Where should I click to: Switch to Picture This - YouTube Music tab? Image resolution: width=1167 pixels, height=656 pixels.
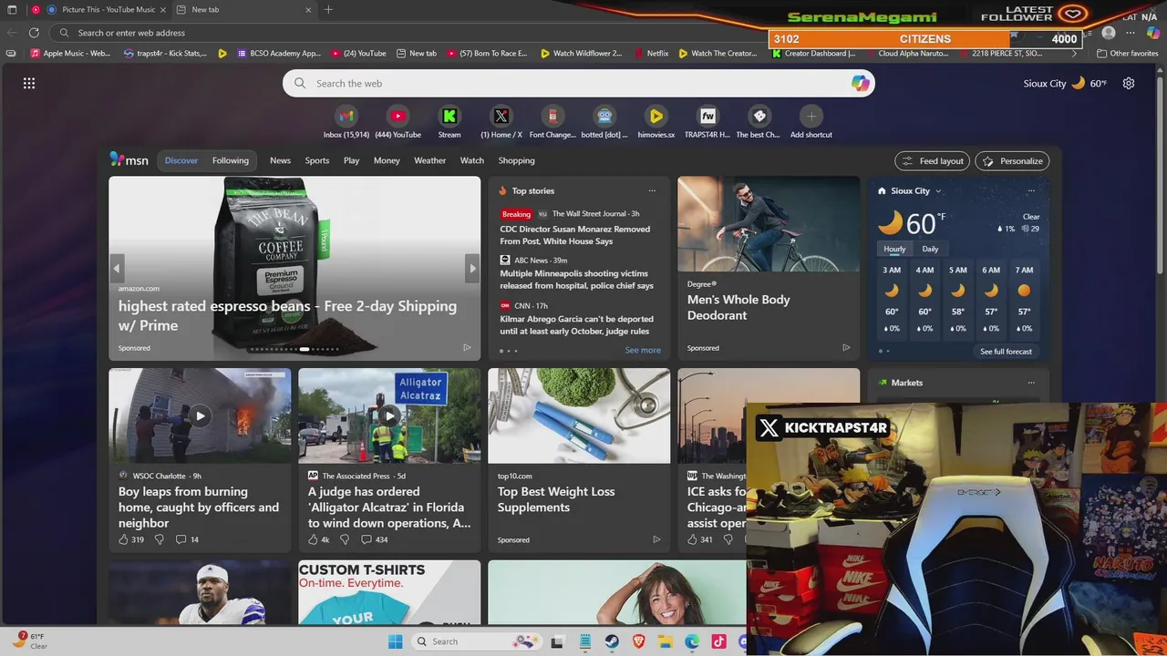[98, 10]
